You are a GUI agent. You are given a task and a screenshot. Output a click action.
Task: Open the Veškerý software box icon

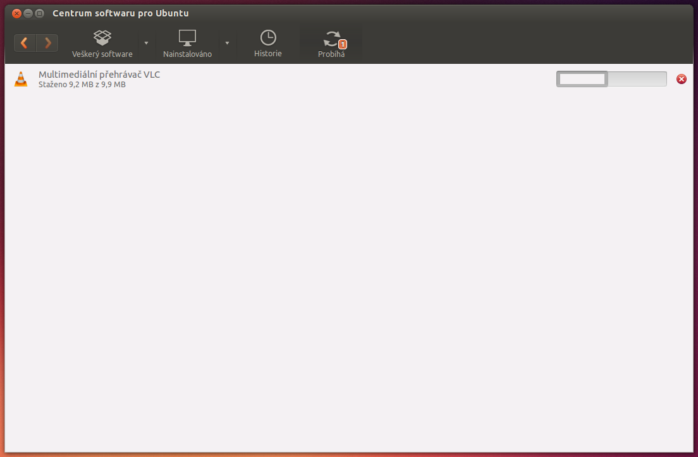pyautogui.click(x=102, y=37)
